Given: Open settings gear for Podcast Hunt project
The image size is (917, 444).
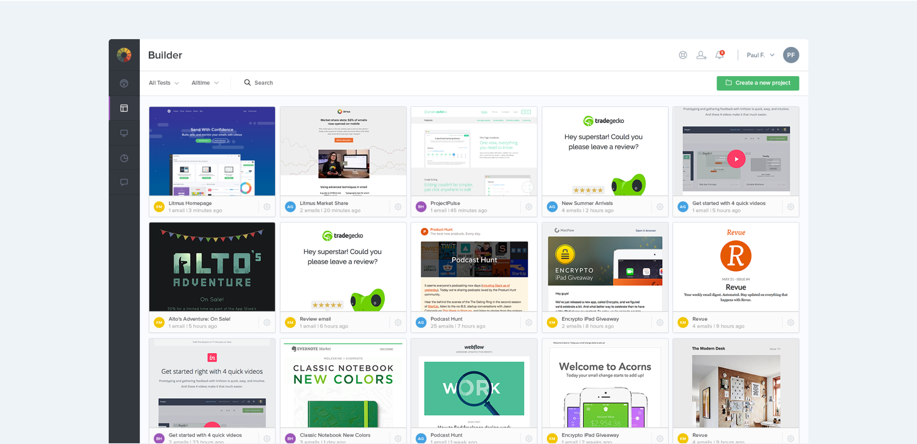Looking at the screenshot, I should pyautogui.click(x=529, y=322).
